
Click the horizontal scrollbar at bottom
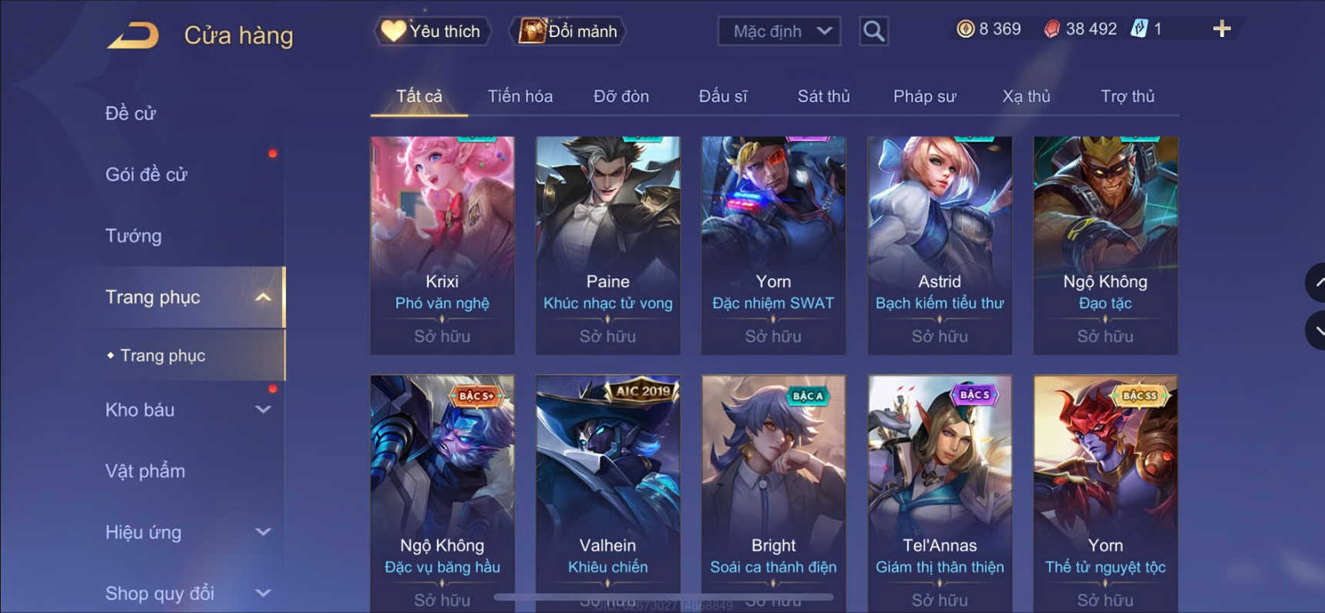pyautogui.click(x=663, y=597)
